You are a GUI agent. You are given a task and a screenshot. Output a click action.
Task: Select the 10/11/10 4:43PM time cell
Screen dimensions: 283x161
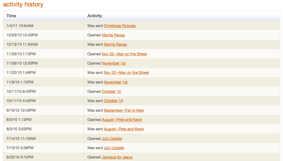tap(43, 101)
